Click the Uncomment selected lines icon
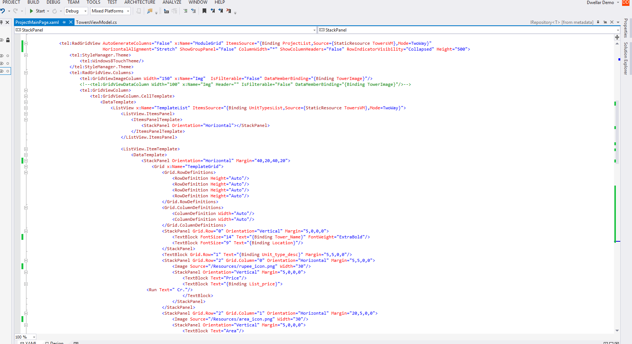632x344 pixels. 193,11
